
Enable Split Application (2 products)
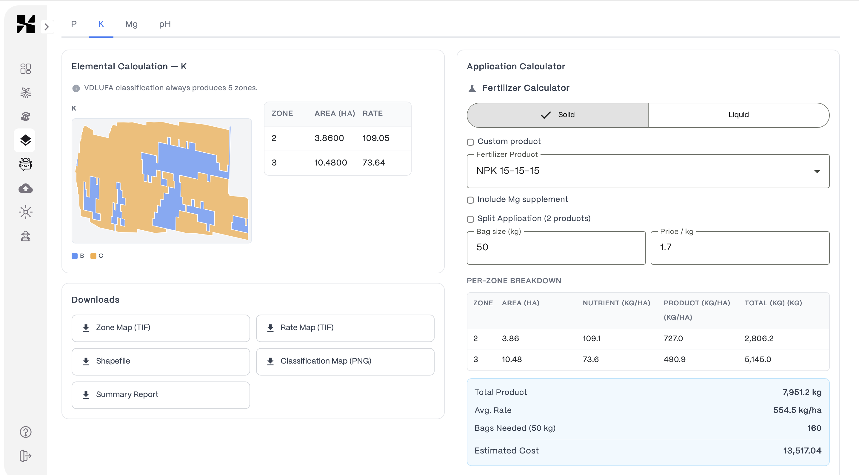[x=470, y=219]
